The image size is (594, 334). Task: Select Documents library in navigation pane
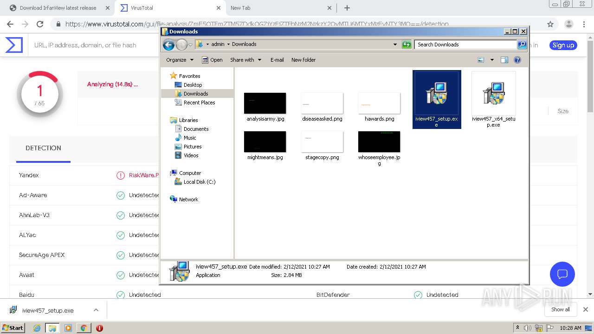coord(196,129)
